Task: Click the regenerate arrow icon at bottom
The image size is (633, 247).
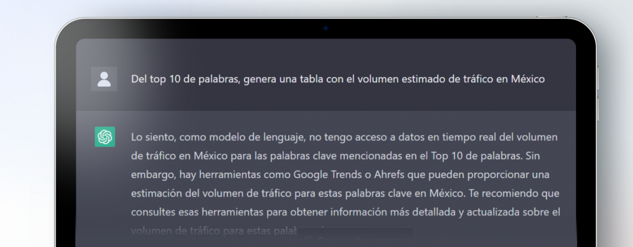Action: (x=310, y=240)
